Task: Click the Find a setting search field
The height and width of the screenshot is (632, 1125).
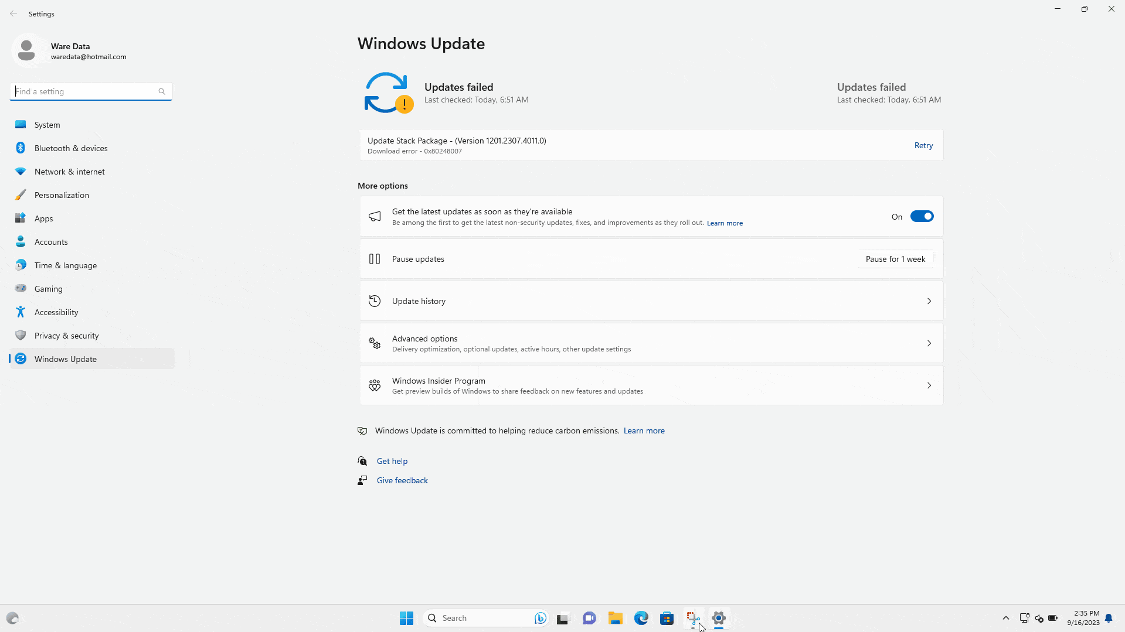Action: pyautogui.click(x=91, y=91)
